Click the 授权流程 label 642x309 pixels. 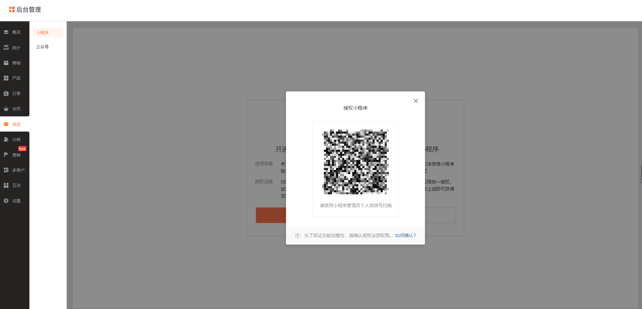pyautogui.click(x=264, y=181)
